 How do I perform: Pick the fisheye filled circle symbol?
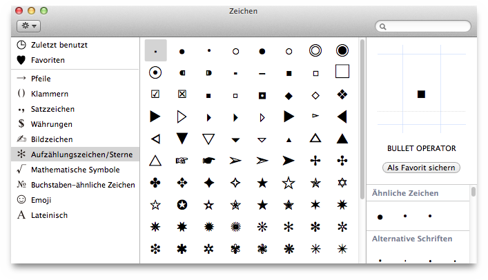pyautogui.click(x=342, y=50)
